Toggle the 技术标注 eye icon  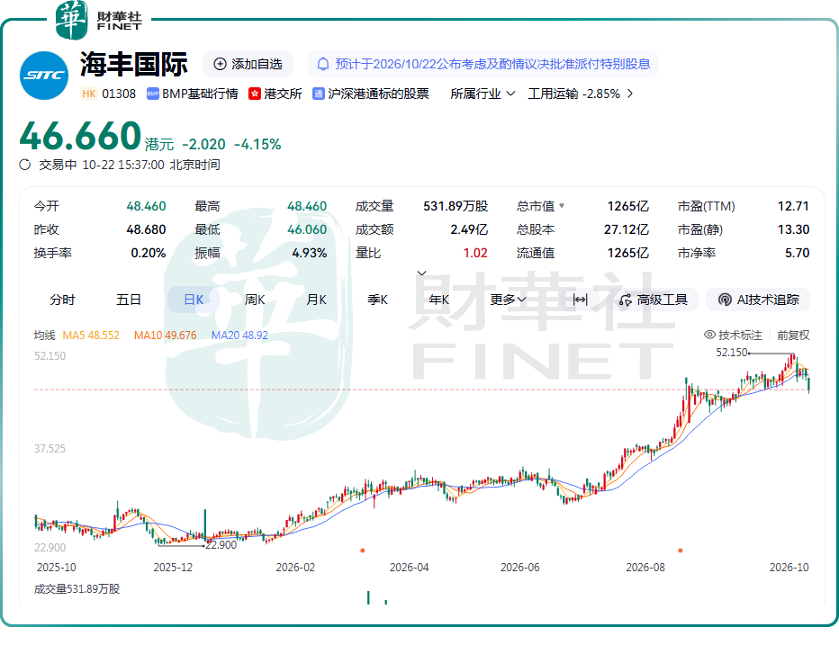point(709,335)
